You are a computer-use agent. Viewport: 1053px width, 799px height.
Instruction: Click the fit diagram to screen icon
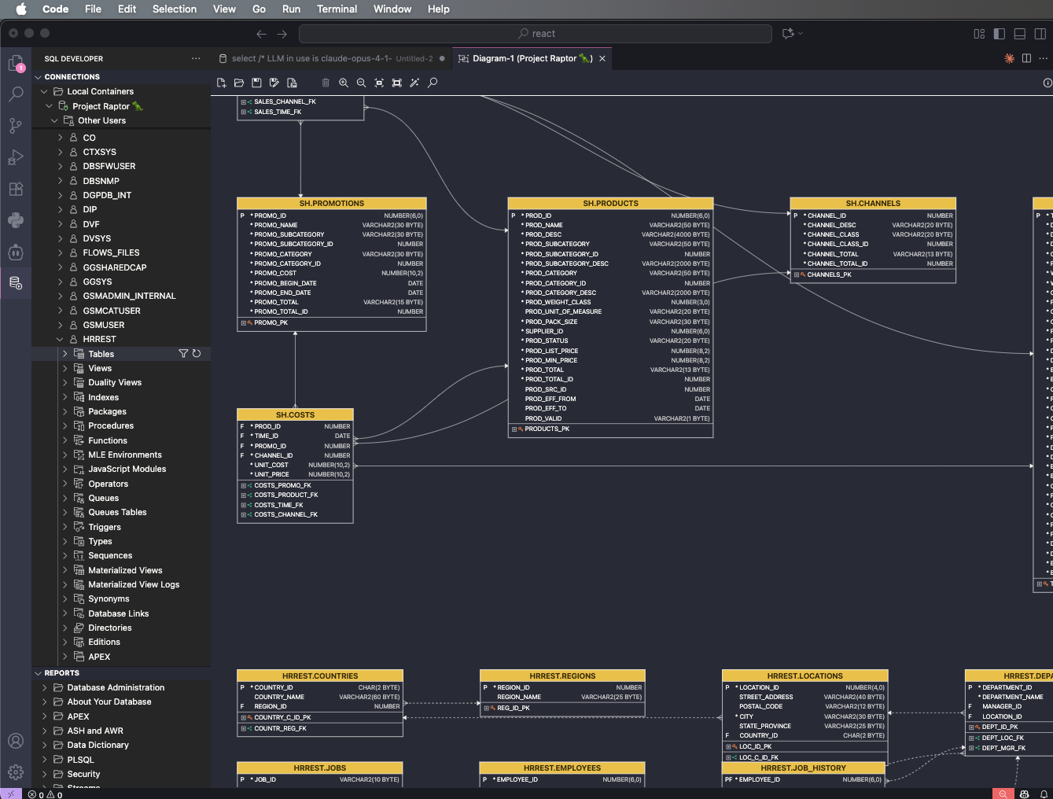click(396, 83)
